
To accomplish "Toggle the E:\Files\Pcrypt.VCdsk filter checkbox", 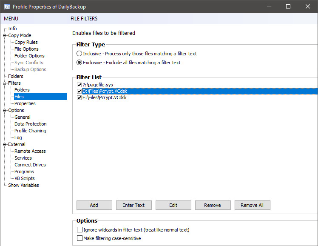I will click(x=79, y=97).
